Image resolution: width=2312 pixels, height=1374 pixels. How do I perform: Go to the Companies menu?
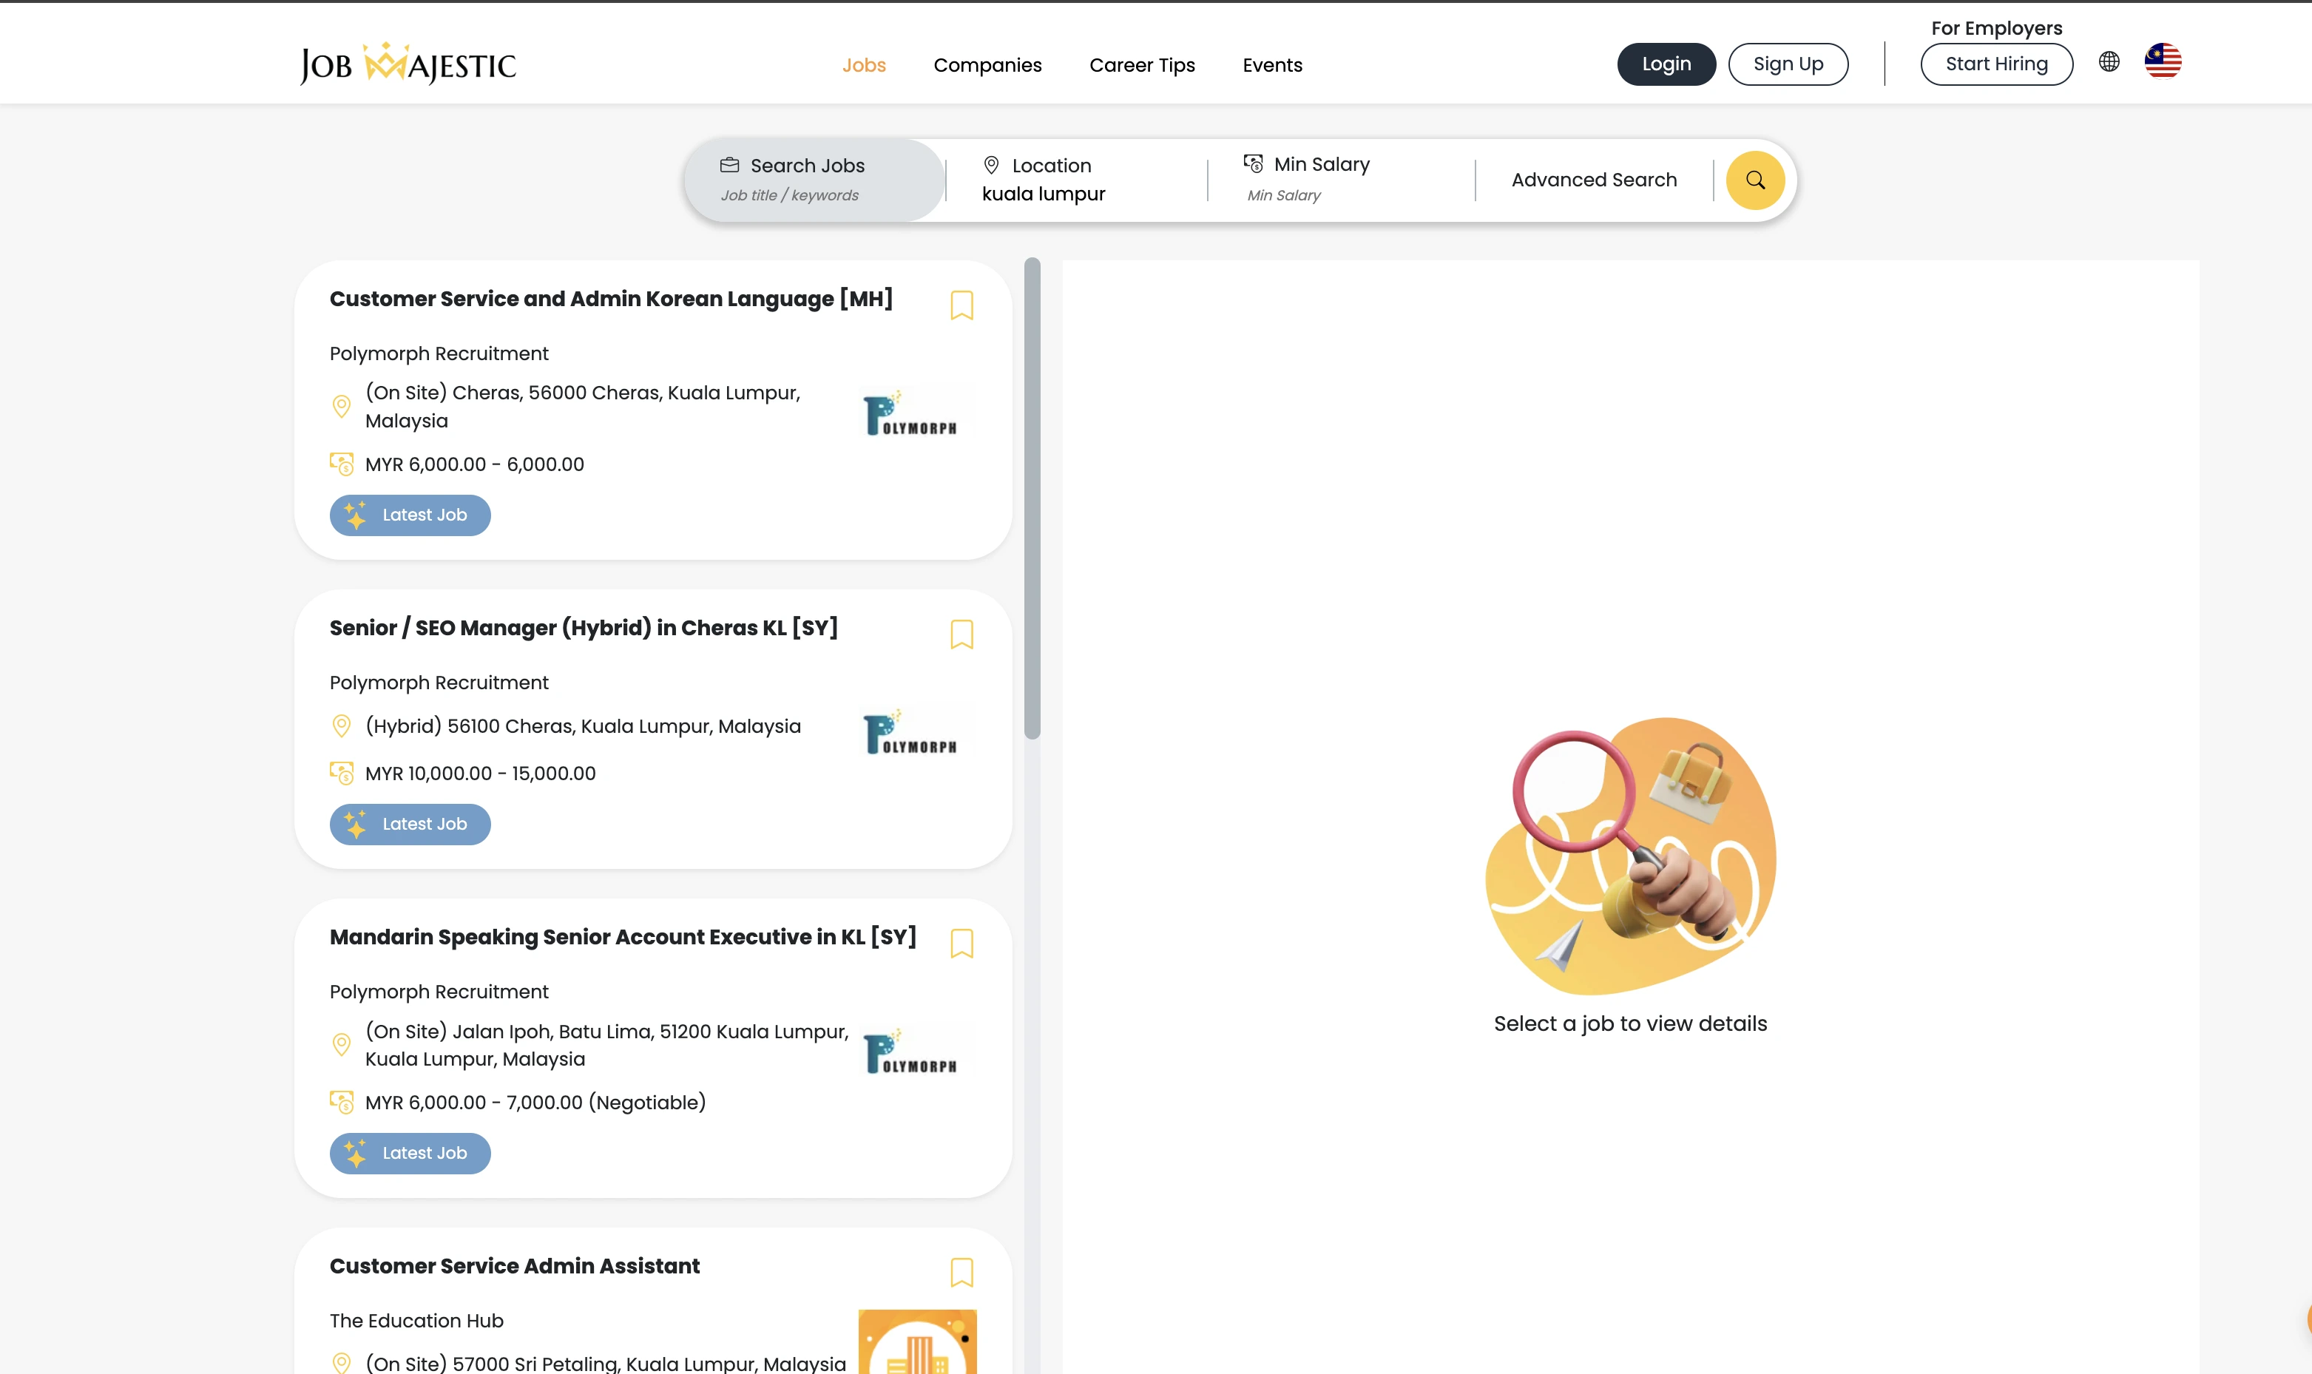point(987,65)
